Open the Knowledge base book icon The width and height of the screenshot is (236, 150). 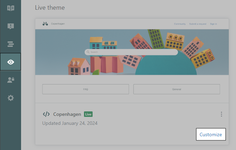tap(10, 8)
